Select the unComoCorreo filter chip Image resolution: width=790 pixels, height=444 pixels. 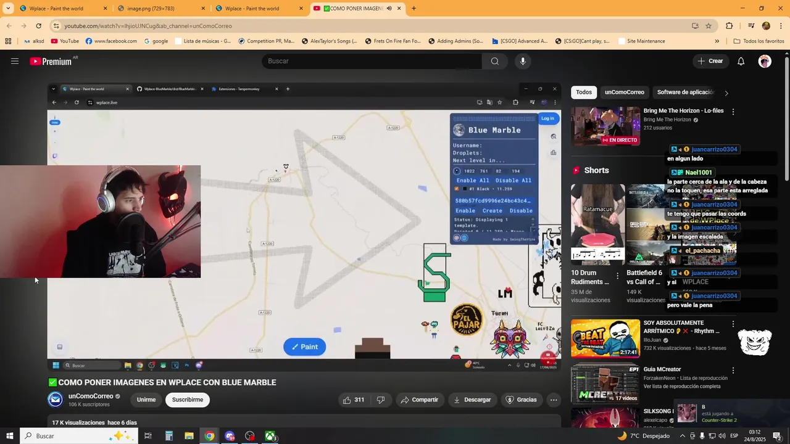[x=624, y=92]
